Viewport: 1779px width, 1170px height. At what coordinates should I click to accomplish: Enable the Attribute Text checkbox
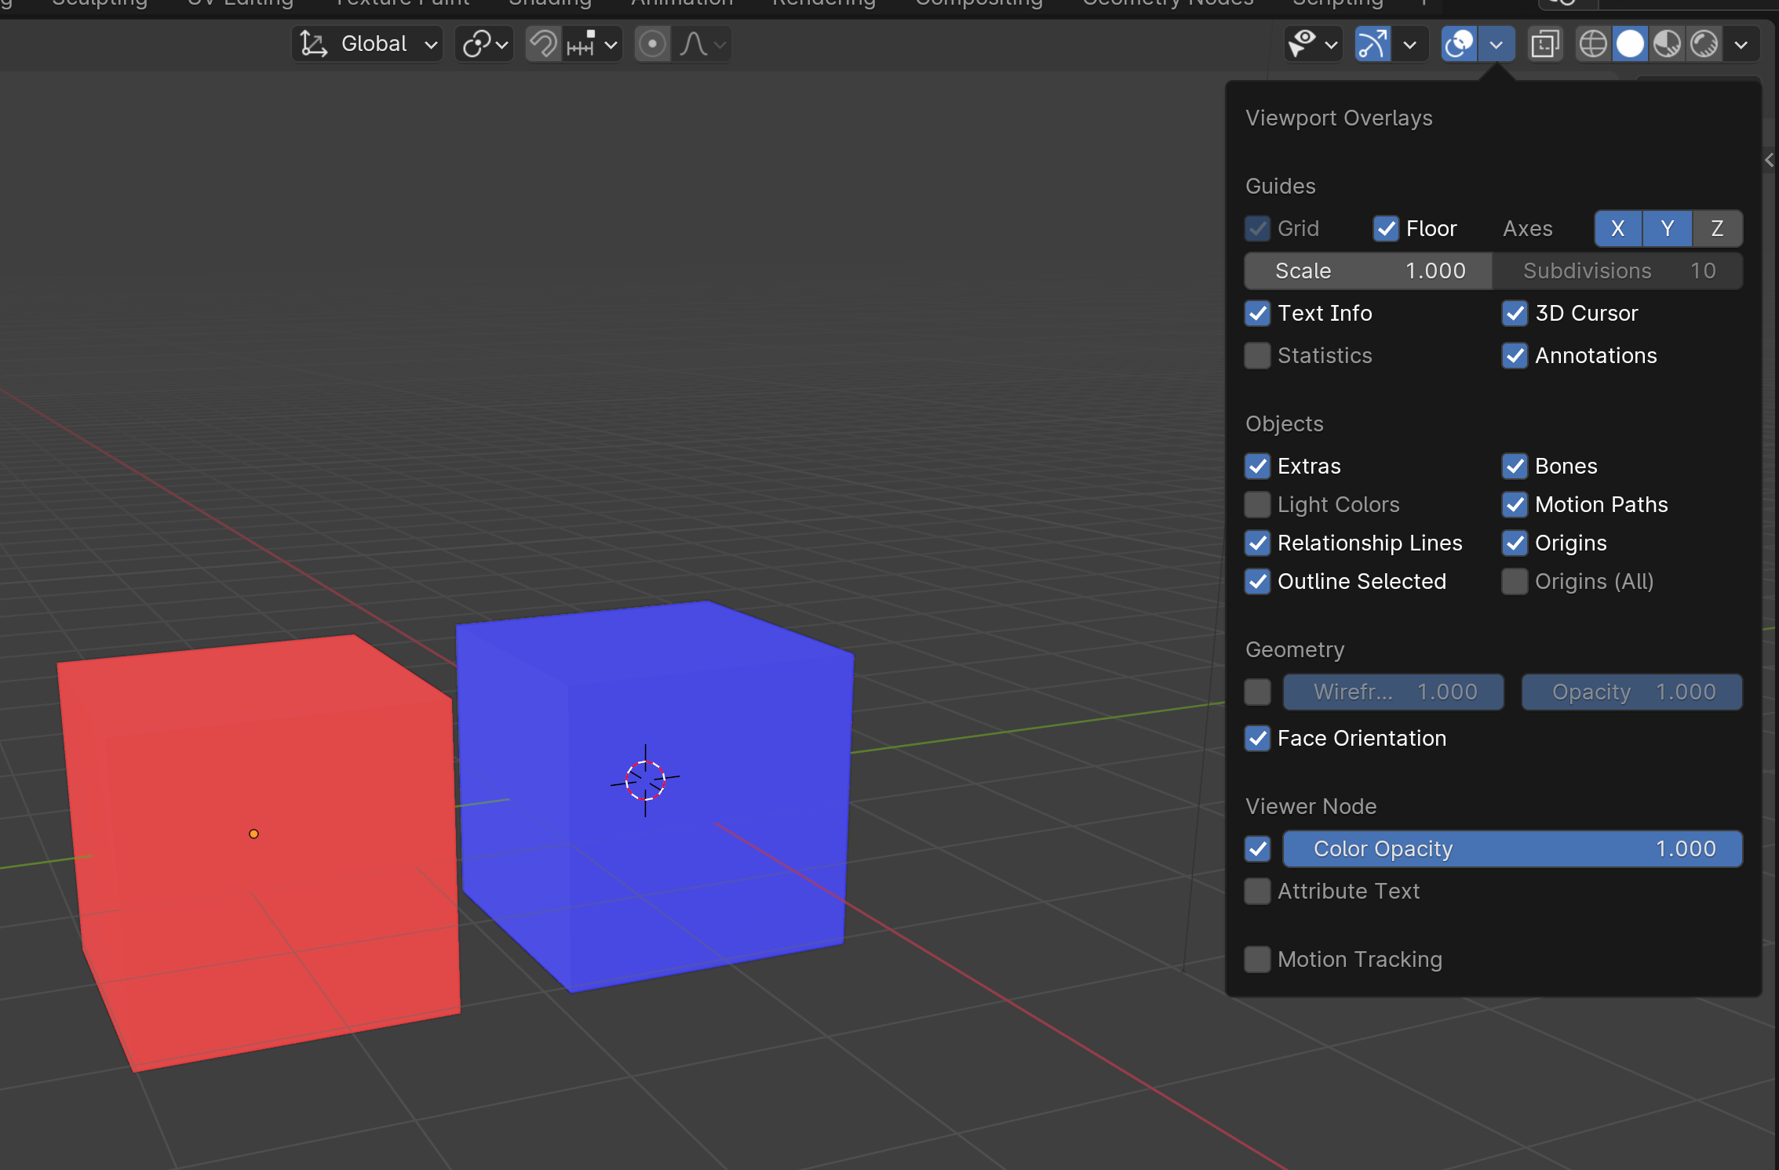[x=1258, y=892]
